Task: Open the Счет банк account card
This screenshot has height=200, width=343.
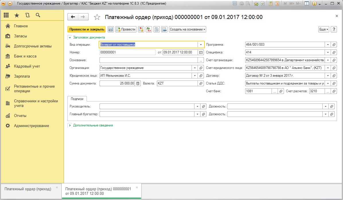Action: click(281, 91)
